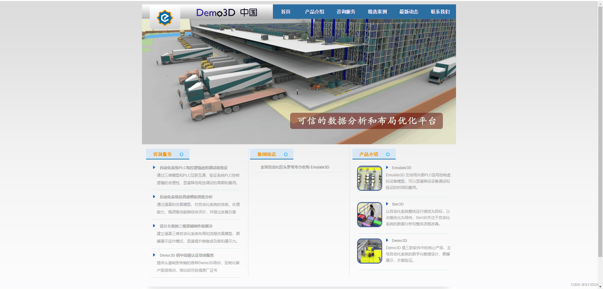Viewport: 603px width, 289px height.
Task: Open 设计方案的三维震撼制作和展示 link
Action: (x=186, y=226)
